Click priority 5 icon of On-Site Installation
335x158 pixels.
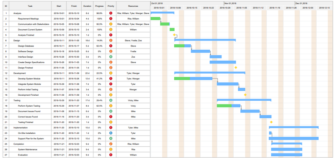coord(111,133)
